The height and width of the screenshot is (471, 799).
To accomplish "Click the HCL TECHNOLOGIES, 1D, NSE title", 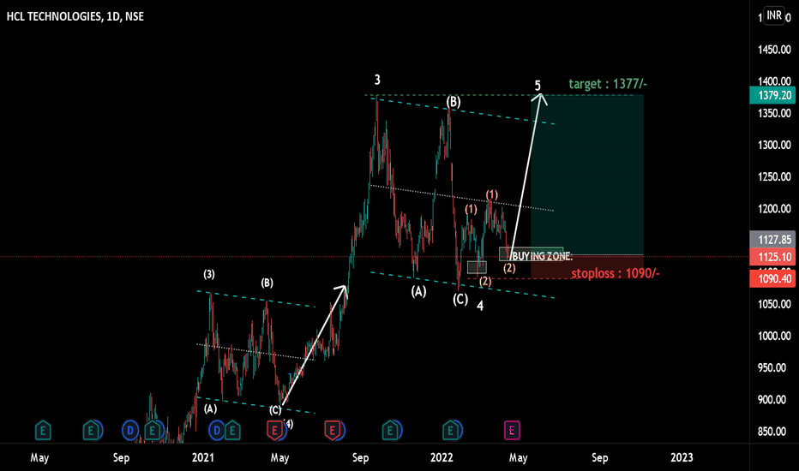I will 75,16.
